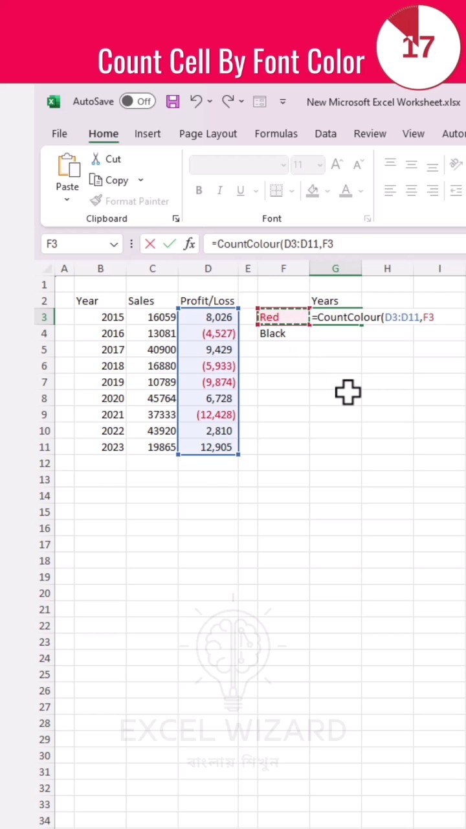Open the font name combo box
Screen dimensions: 466x829
pyautogui.click(x=238, y=165)
